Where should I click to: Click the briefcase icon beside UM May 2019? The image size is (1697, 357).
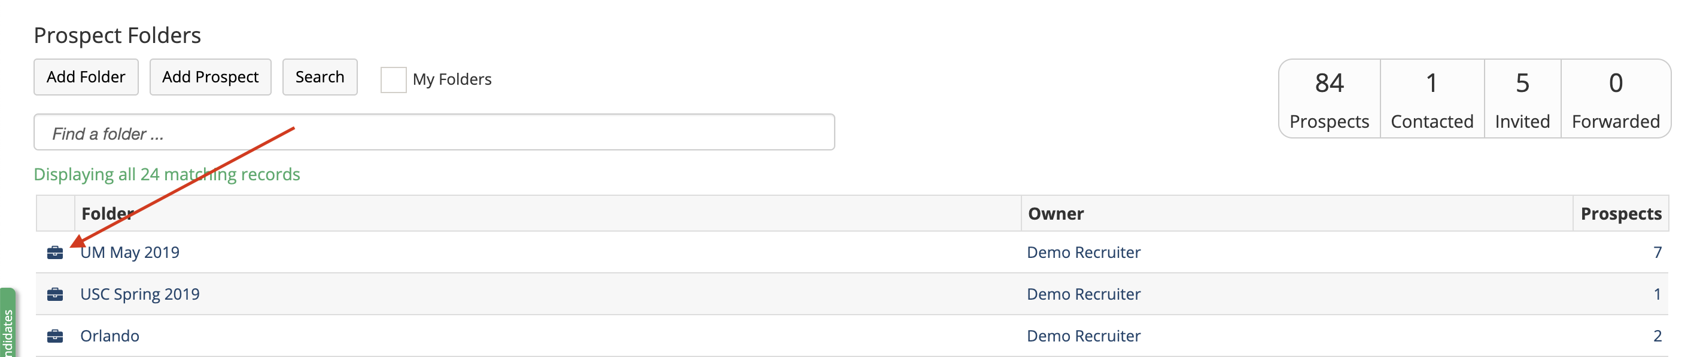tap(55, 252)
